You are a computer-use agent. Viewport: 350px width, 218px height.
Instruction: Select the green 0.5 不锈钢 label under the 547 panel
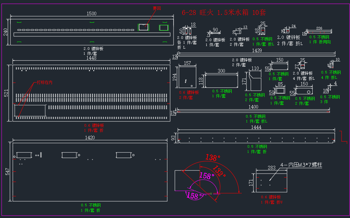91,205
